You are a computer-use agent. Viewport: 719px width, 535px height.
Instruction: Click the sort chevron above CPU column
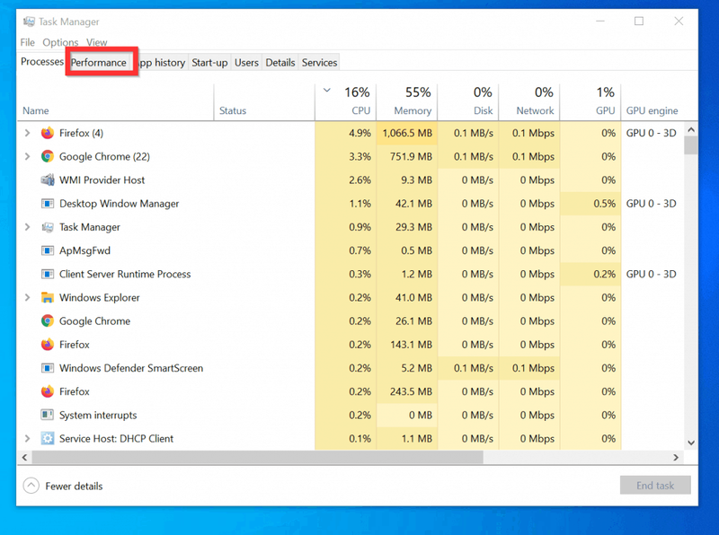point(327,91)
